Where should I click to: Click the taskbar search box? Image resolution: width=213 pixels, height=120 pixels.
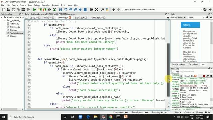point(34,117)
